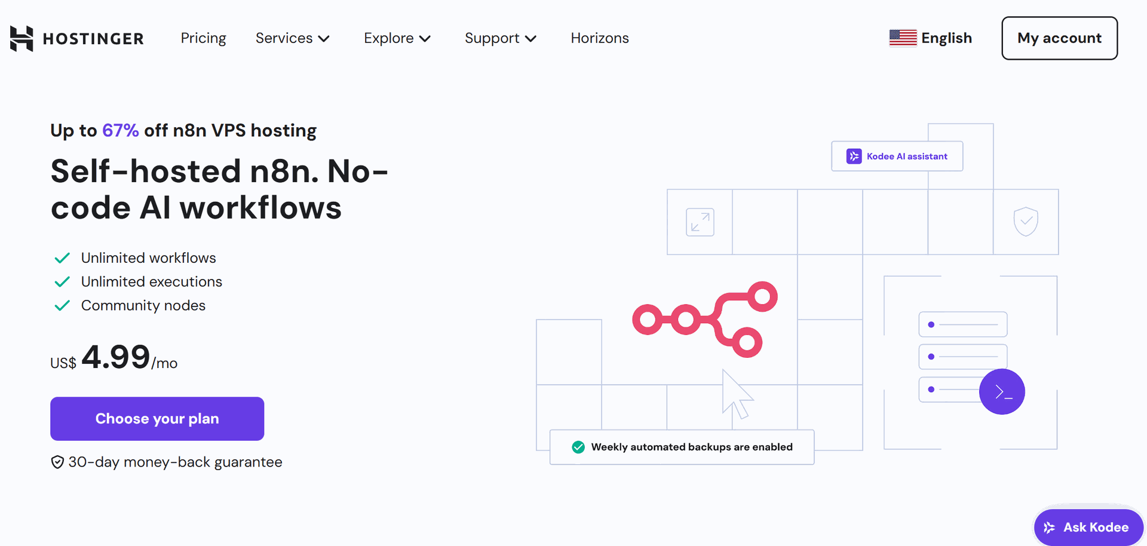Click the US flag language icon

pos(903,38)
